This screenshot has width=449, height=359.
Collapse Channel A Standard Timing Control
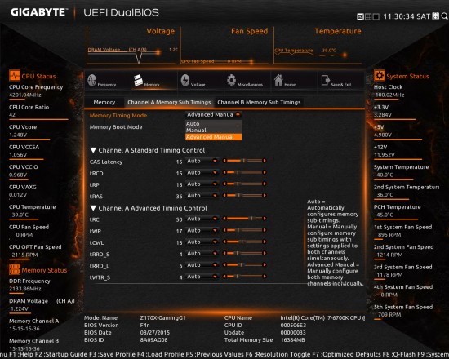93,150
